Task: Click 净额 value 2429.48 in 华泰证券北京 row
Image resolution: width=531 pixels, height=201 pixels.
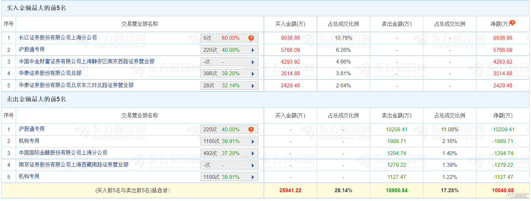Action: point(503,86)
